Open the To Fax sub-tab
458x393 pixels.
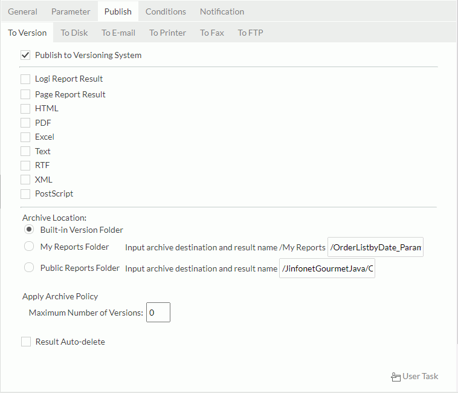(x=212, y=33)
